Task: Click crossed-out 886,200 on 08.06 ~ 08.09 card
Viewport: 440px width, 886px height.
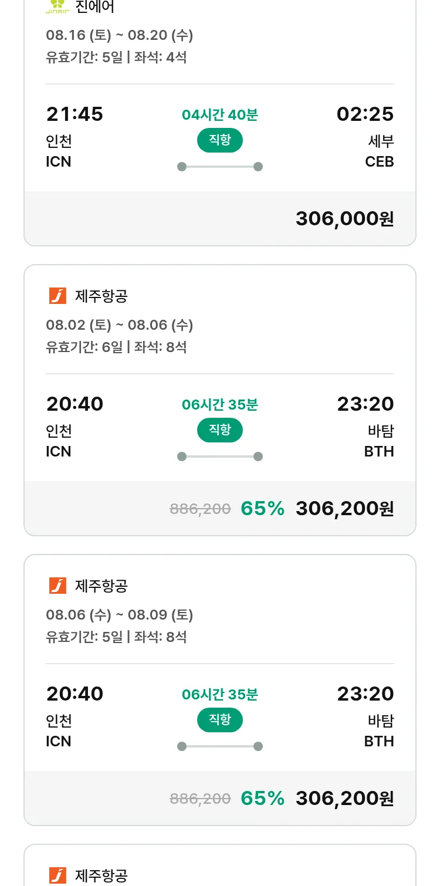Action: click(x=200, y=799)
